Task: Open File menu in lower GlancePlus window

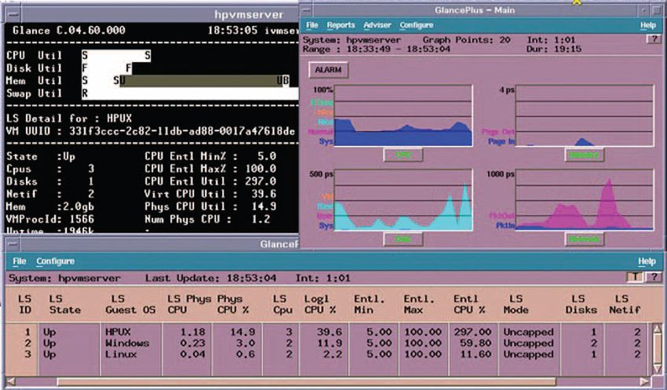Action: (19, 261)
